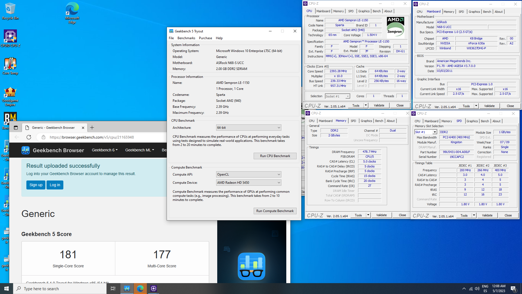This screenshot has width=522, height=294.
Task: Open Core Temp desktop shortcut
Action: coord(10,66)
